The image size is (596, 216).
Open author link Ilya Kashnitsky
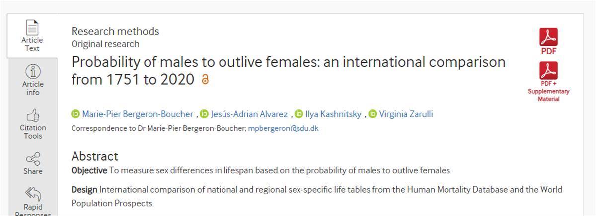point(333,114)
